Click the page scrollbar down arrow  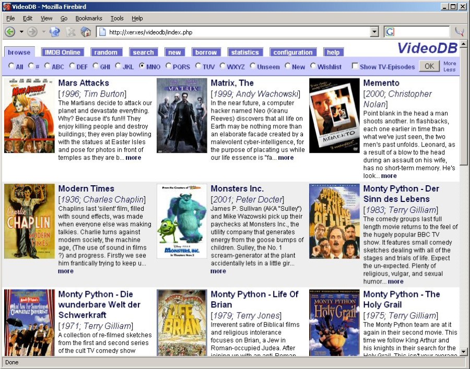(464, 352)
